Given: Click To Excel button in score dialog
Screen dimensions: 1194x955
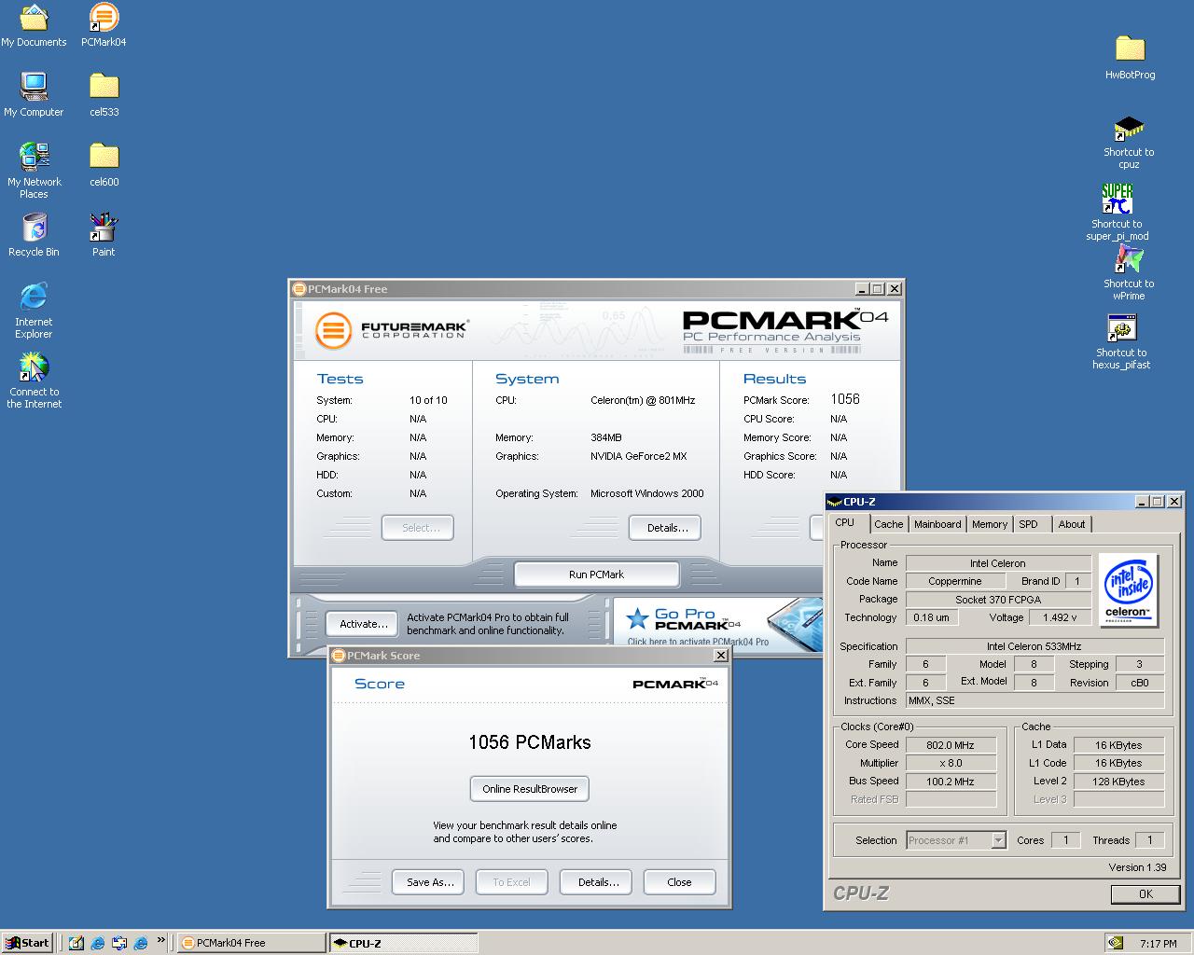Looking at the screenshot, I should coord(511,882).
